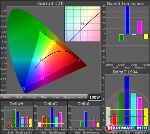Click the green primary target square on CIE diagram
This screenshot has height=134, width=150.
40,32
